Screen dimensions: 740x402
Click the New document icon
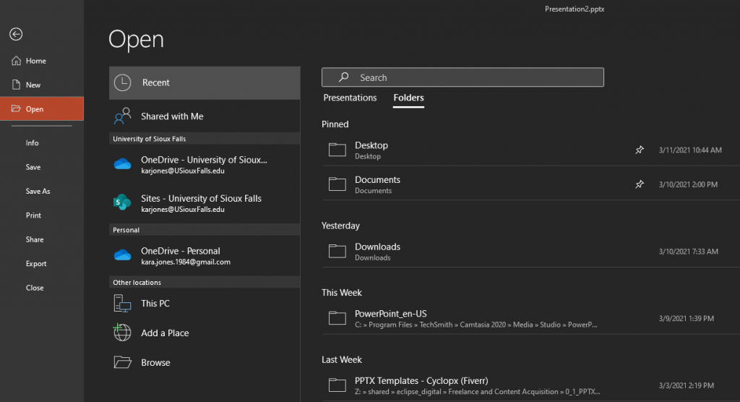tap(16, 85)
